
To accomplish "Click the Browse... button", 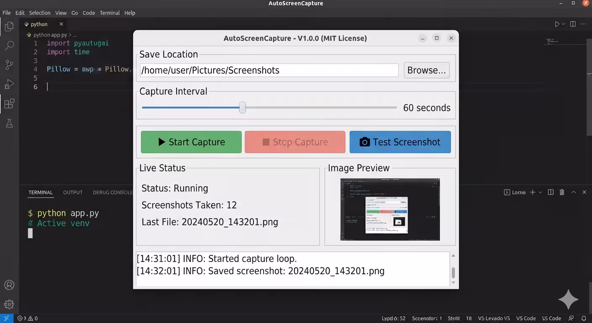I will click(427, 70).
